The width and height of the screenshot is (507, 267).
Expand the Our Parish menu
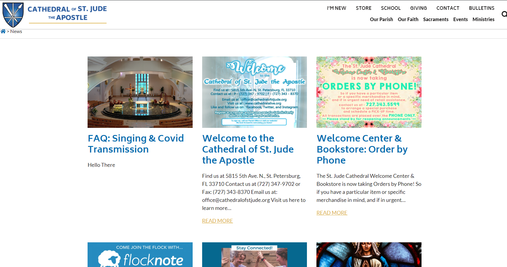click(x=381, y=19)
